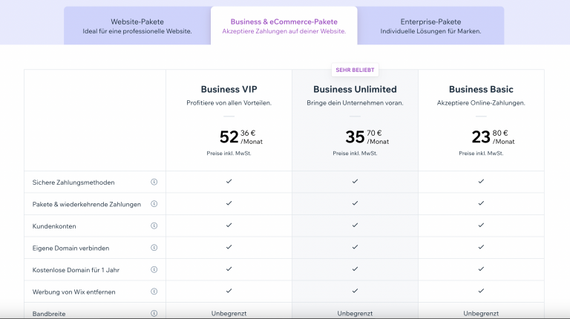
Task: Open the Enterprise-Pakete tab
Action: (430, 26)
